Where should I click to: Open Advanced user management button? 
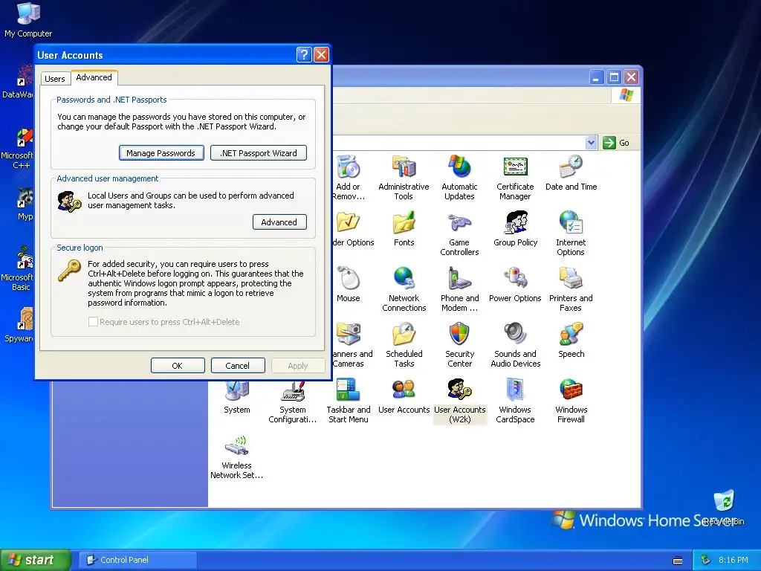[279, 222]
